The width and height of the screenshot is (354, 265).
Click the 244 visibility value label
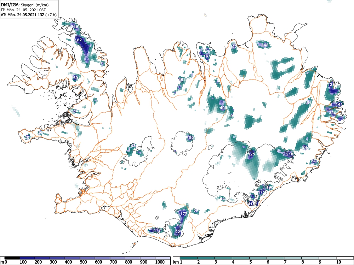(x=306, y=148)
